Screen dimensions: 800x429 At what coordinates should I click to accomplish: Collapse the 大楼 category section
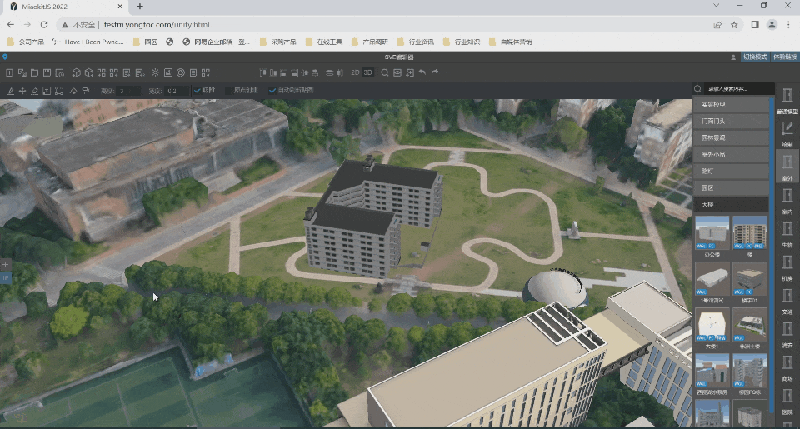[731, 204]
